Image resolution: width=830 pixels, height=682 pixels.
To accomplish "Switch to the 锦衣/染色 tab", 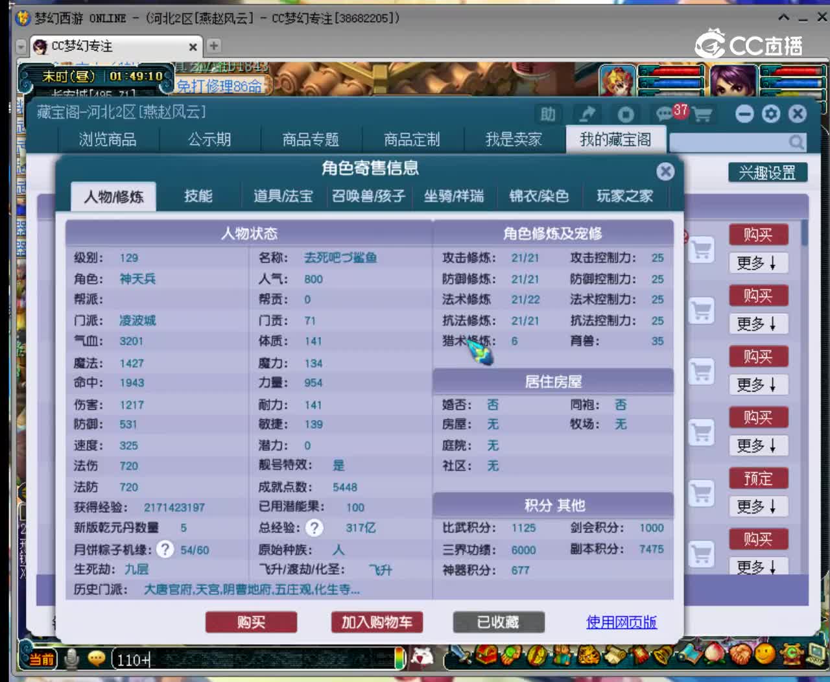I will (x=539, y=196).
